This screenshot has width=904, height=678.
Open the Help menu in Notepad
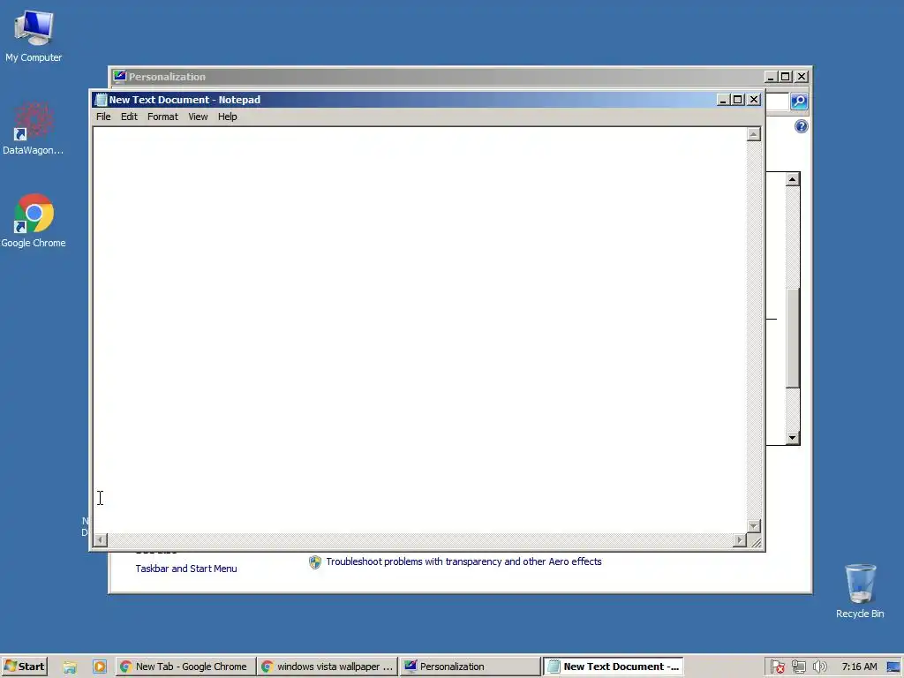[x=227, y=117]
